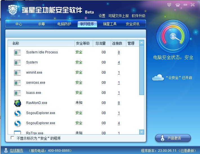
Task: Select the 联网程序 tab
Action: click(x=87, y=24)
